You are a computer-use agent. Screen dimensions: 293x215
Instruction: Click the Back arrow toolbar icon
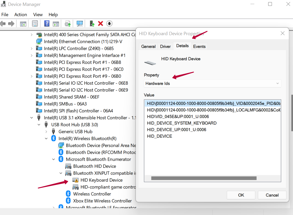3,24
